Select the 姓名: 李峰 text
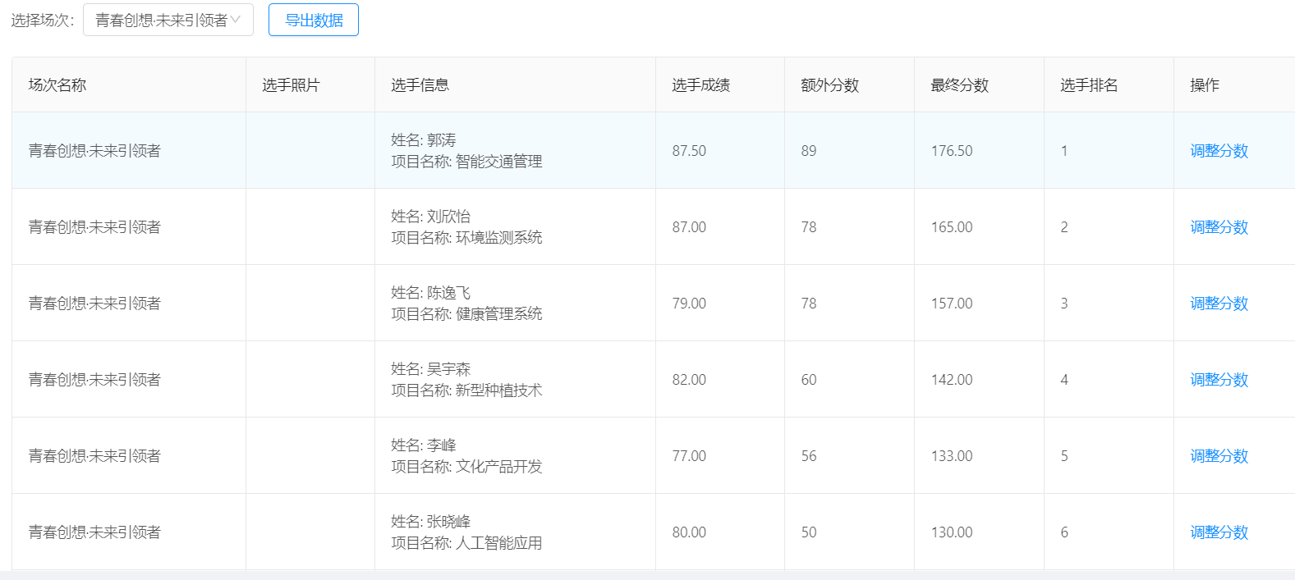Screen dimensions: 1295x580 pos(424,445)
